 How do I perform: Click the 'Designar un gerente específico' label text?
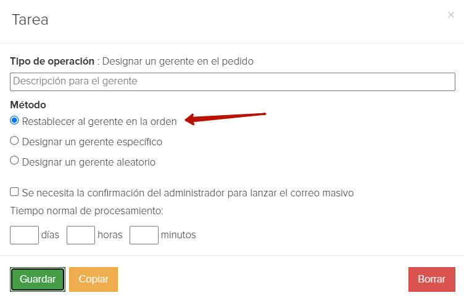(92, 142)
